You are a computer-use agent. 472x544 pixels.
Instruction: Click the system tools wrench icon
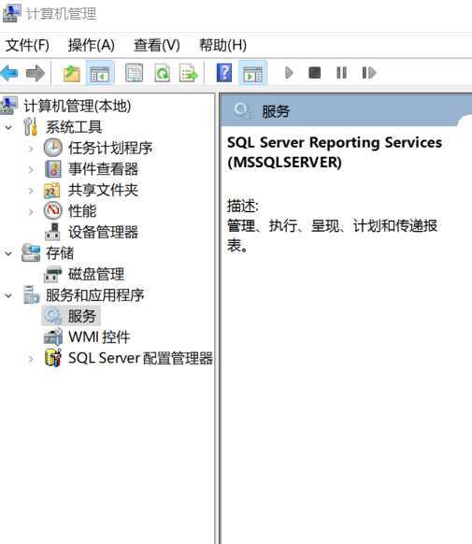(x=30, y=126)
